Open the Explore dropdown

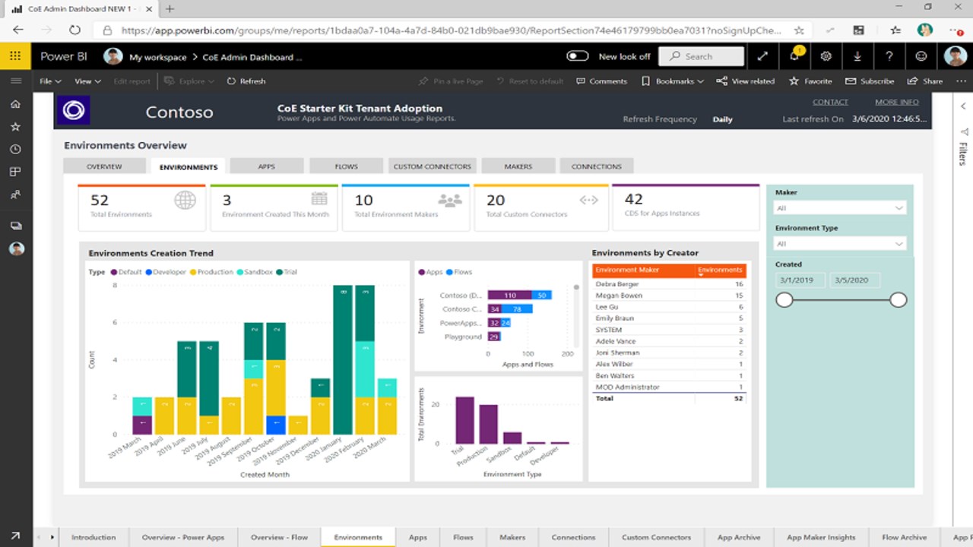(x=190, y=81)
